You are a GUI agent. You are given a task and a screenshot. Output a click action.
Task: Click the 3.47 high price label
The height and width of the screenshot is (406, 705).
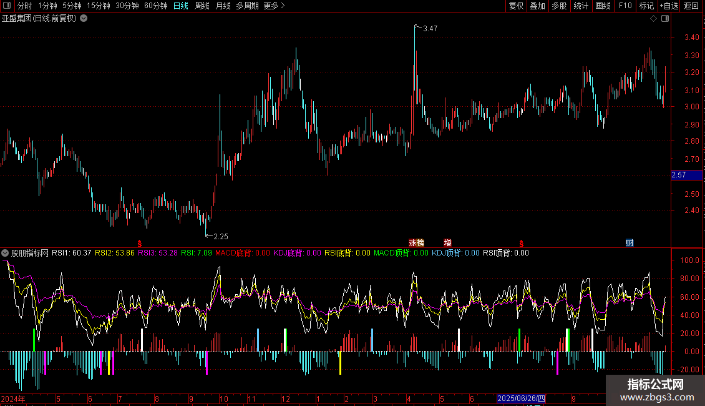430,28
